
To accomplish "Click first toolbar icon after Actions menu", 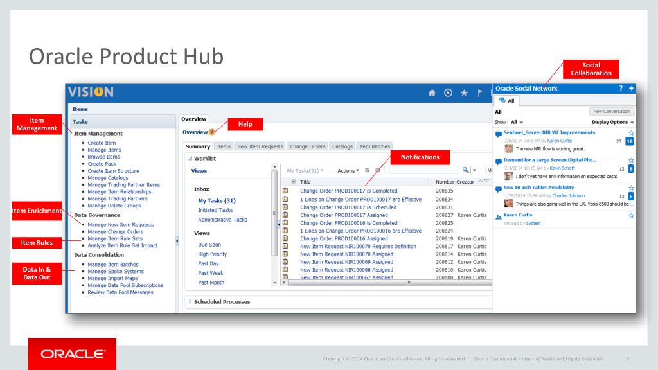I will tap(367, 170).
